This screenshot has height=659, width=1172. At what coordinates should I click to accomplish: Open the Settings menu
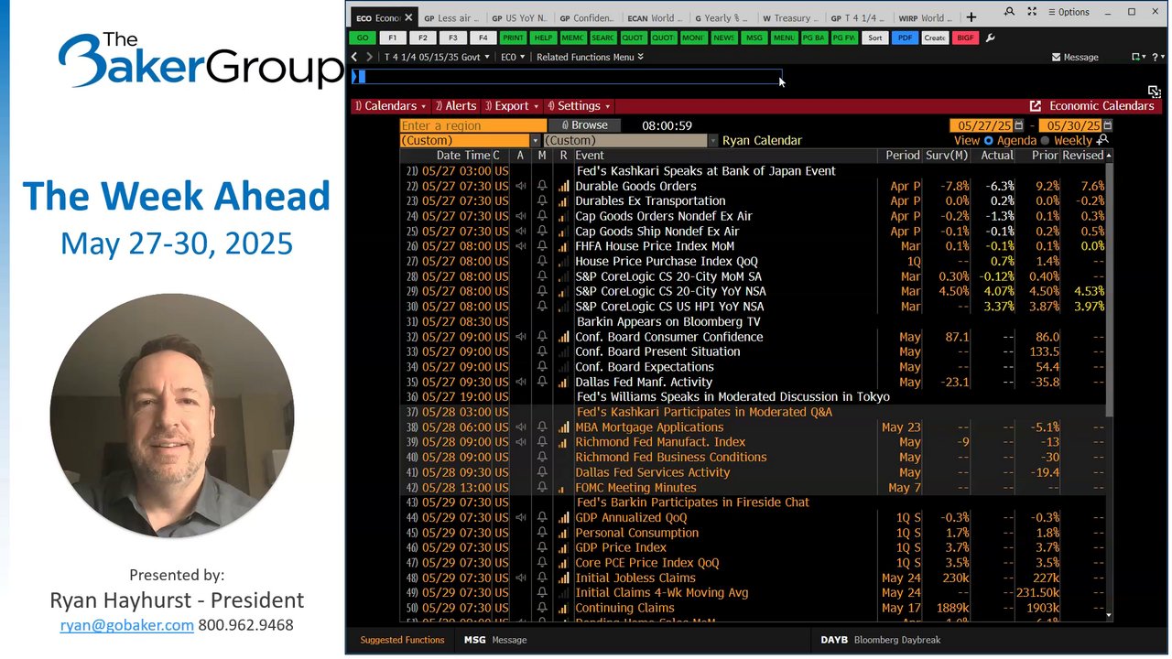(x=579, y=106)
